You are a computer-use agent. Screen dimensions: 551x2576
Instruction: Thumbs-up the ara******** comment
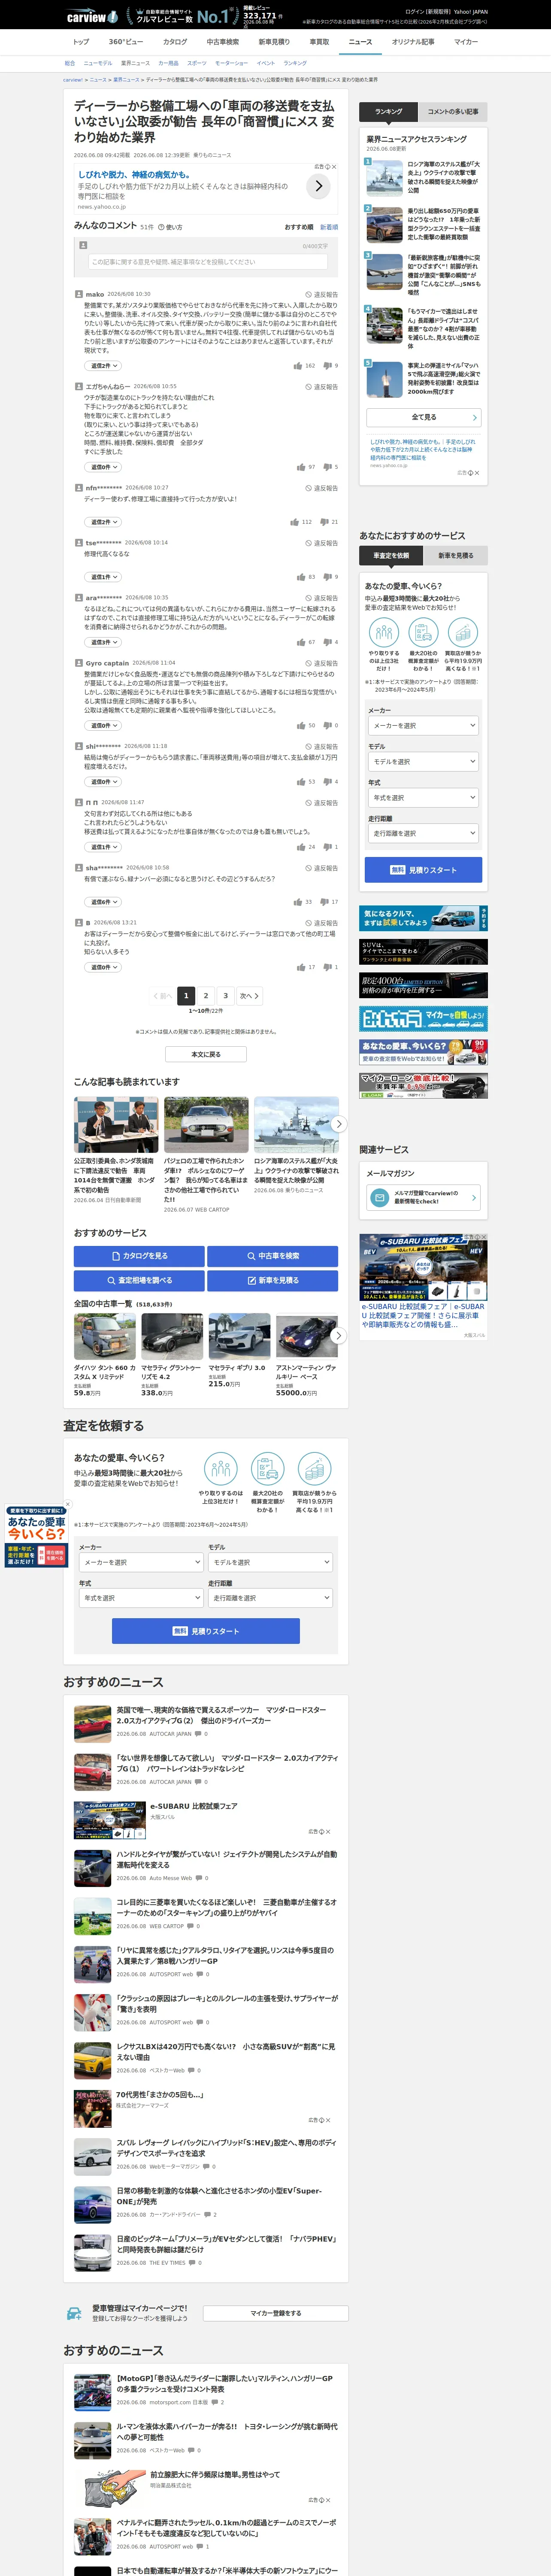tap(301, 642)
